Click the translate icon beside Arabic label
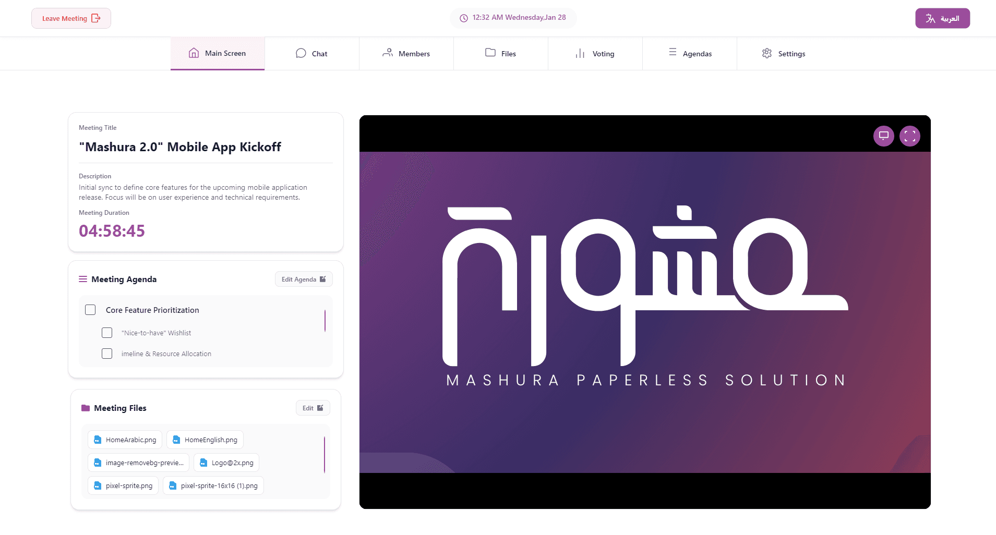 click(930, 18)
